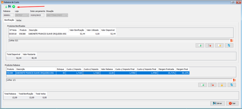Click the Rebaixa de Custo title bar icon

click(2, 2)
